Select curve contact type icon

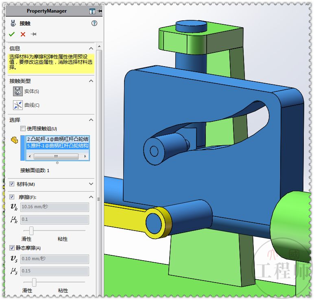[18, 105]
